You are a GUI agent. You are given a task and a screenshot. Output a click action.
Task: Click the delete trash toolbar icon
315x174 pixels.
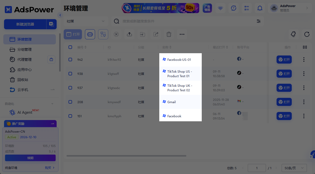(169, 34)
